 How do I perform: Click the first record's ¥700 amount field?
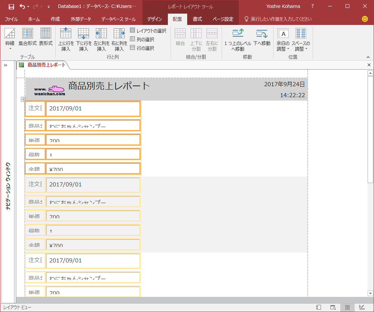[x=93, y=169]
